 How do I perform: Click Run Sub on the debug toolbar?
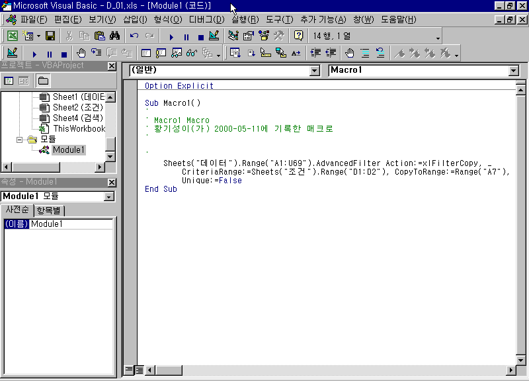point(34,54)
